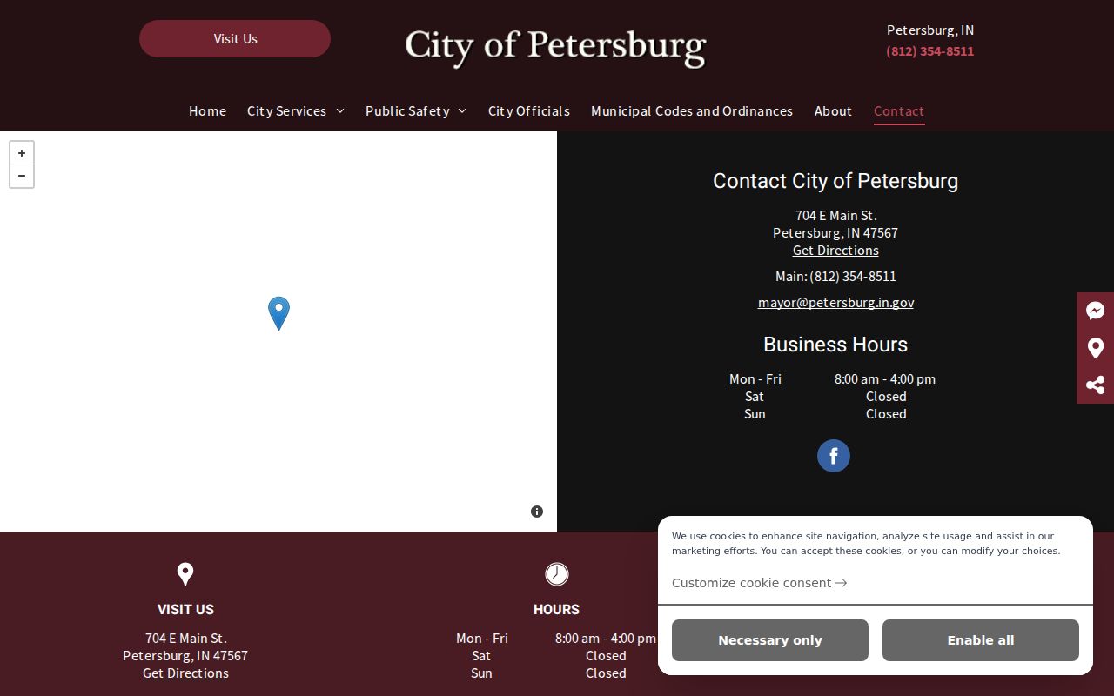The width and height of the screenshot is (1114, 696).
Task: Click the Hours clock icon in footer
Action: point(557,574)
